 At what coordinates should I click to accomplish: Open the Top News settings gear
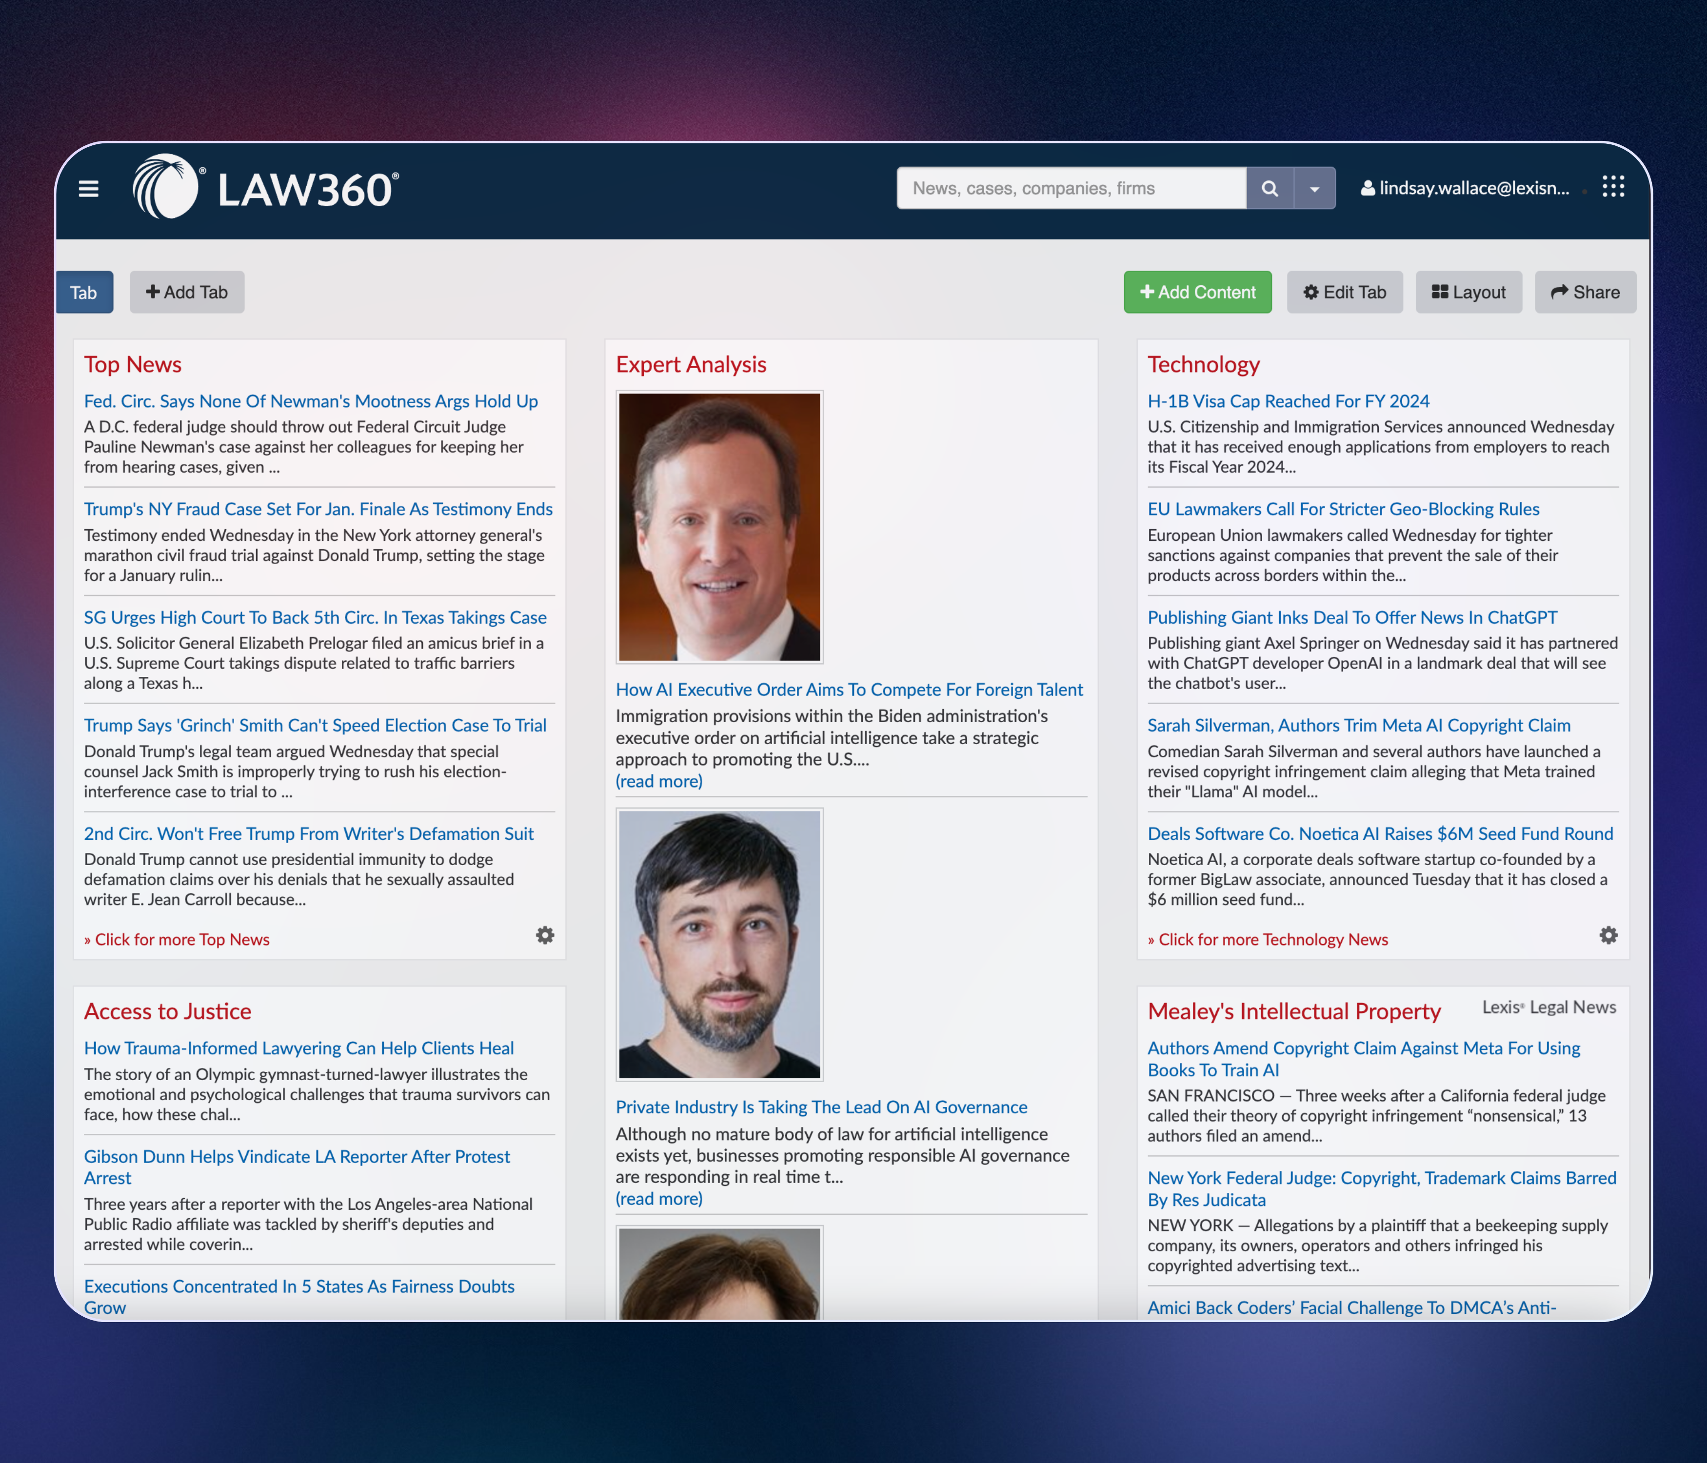pos(545,935)
